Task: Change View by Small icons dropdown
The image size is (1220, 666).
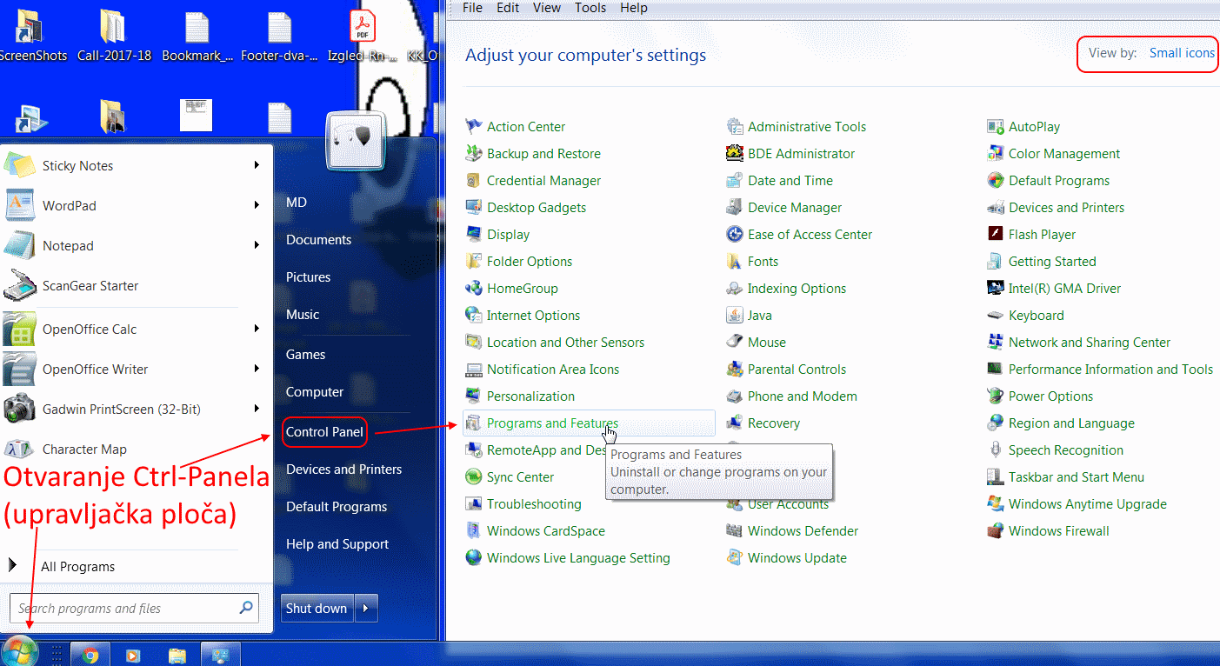Action: [1182, 53]
